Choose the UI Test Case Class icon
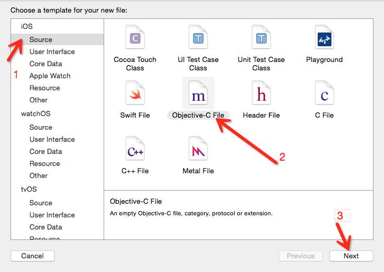The image size is (384, 272). (198, 37)
